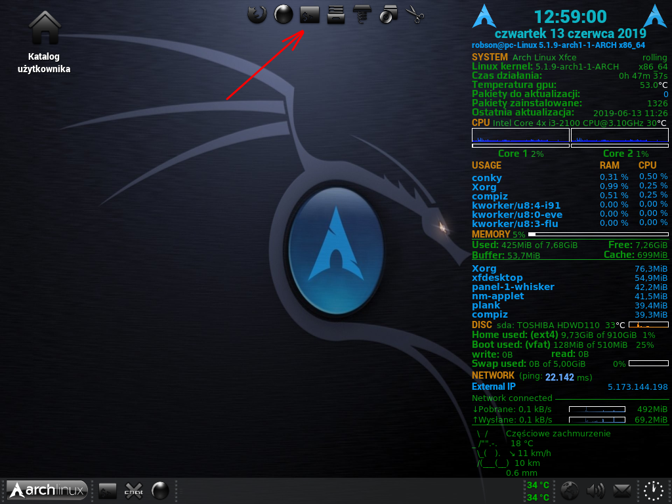The image size is (672, 504).
Task: Click the external IP 5.173.144.198
Action: (x=638, y=387)
